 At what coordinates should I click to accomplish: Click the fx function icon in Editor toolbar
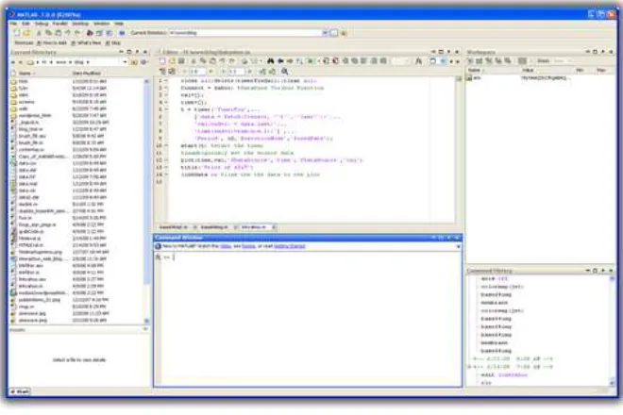[x=418, y=61]
